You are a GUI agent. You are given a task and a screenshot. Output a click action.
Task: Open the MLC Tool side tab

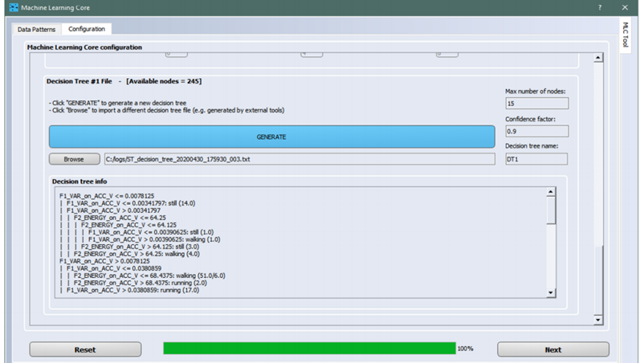(x=625, y=35)
